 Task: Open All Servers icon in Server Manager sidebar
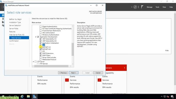3,22
